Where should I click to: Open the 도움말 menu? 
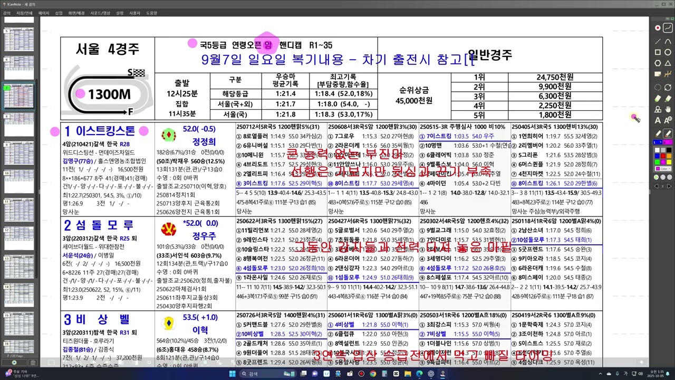[151, 13]
